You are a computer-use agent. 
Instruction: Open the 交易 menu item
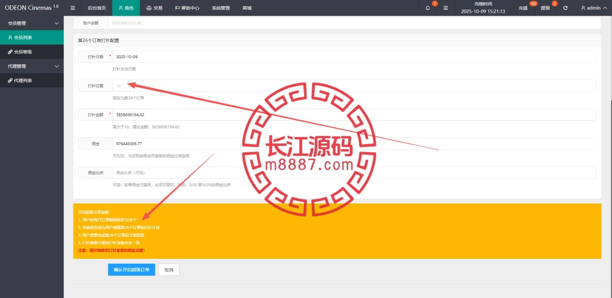pos(154,8)
